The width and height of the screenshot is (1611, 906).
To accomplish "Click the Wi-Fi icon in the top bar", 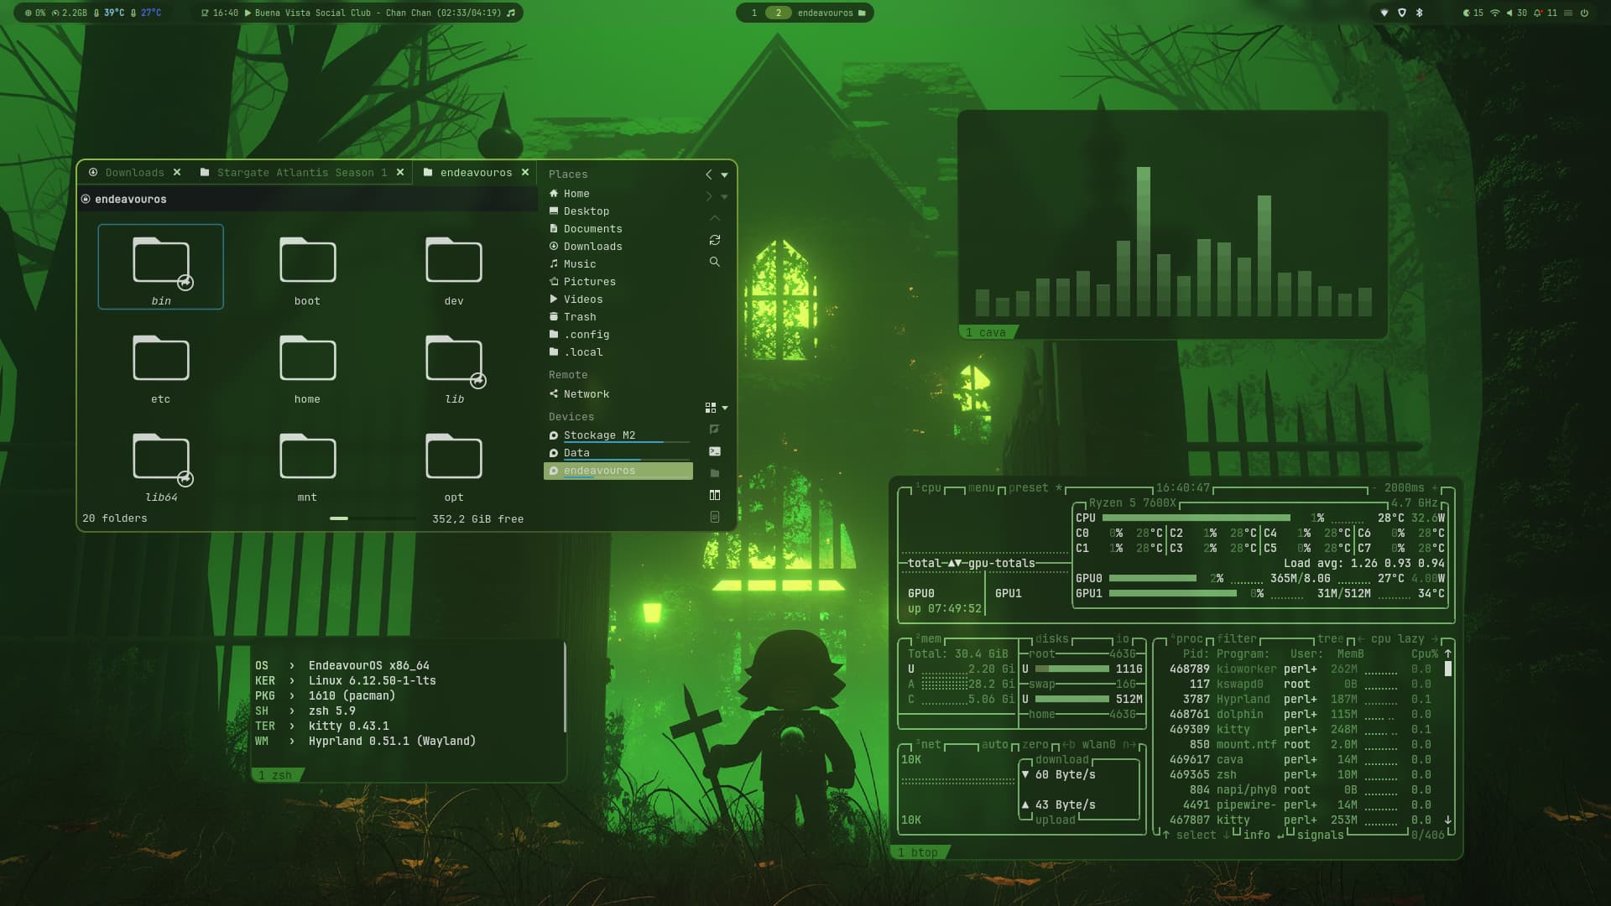I will click(1494, 13).
